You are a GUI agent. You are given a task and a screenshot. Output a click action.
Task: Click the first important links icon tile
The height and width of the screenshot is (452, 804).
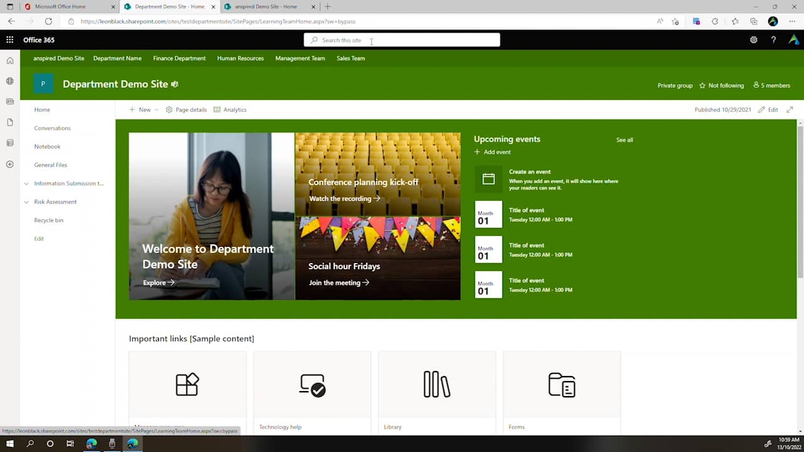coord(187,384)
